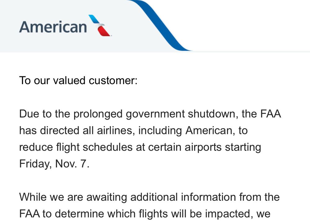This screenshot has height=223, width=310.
Task: Click the American wordmark logo
Action: click(x=53, y=27)
